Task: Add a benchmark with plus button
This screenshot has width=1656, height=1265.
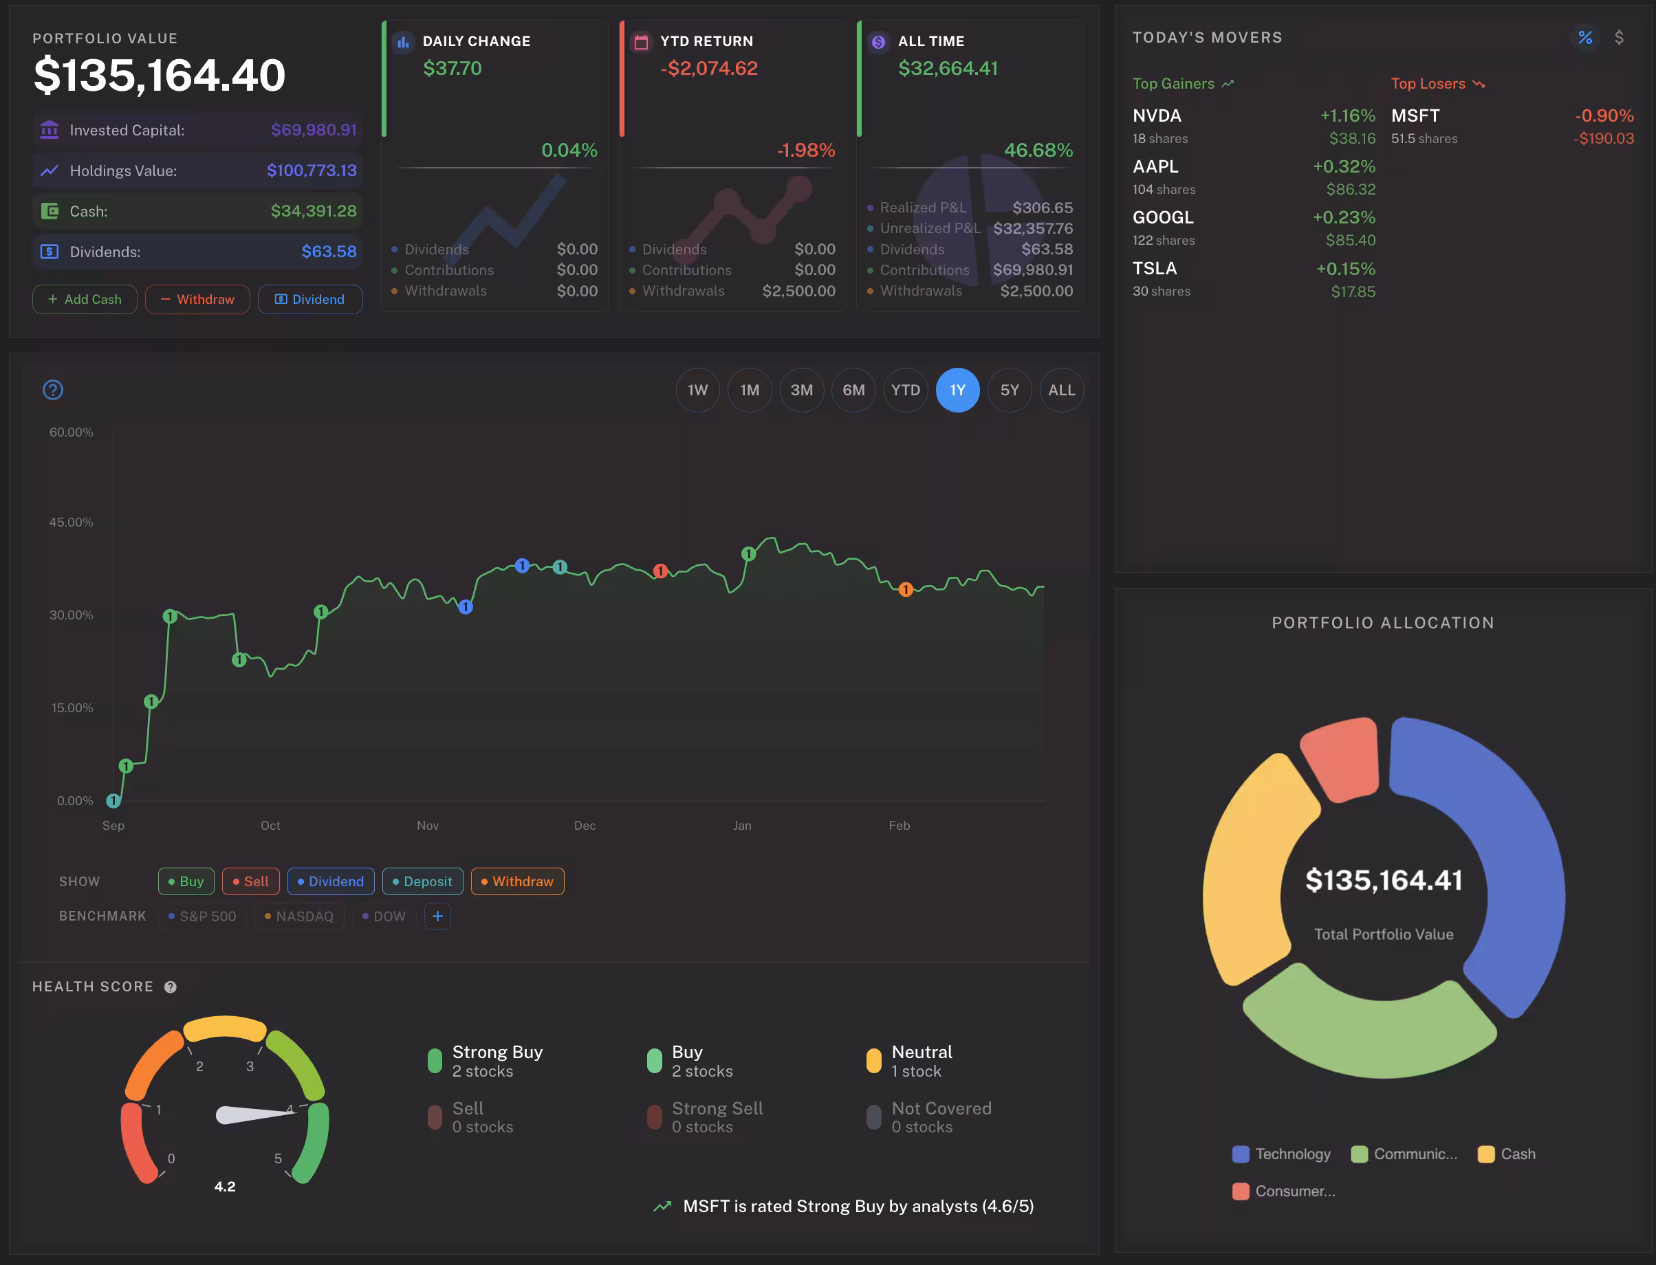Action: tap(437, 916)
